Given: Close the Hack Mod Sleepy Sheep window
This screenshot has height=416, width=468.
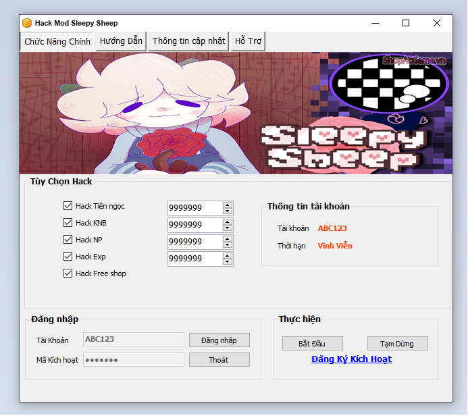Looking at the screenshot, I should click(437, 23).
